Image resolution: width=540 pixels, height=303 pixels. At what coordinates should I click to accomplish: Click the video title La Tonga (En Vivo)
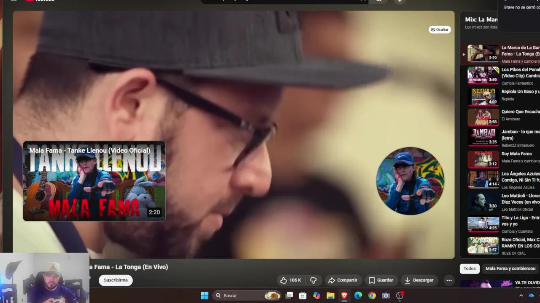click(x=129, y=267)
